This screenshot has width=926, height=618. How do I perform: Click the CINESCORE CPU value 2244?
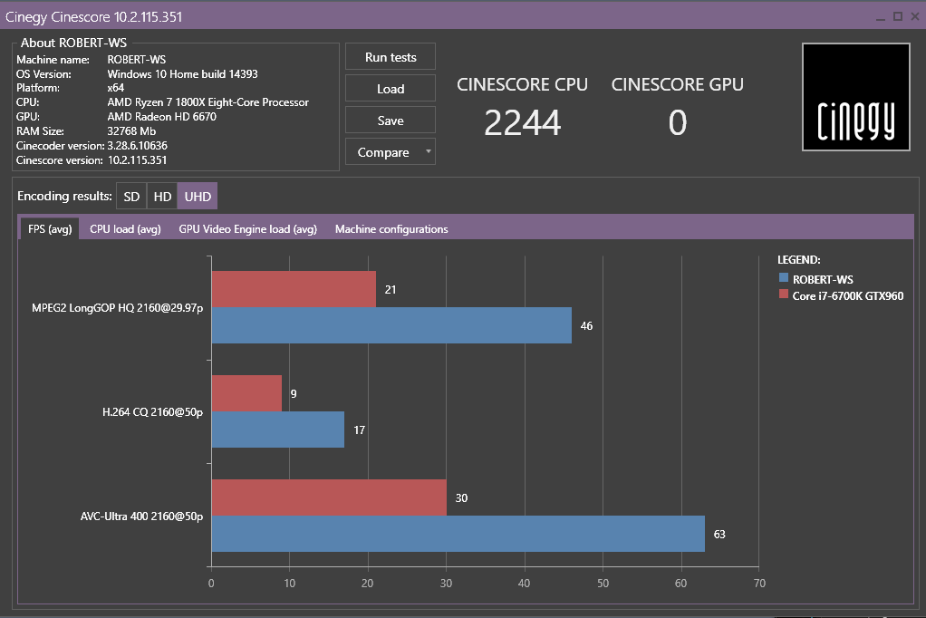coord(522,123)
